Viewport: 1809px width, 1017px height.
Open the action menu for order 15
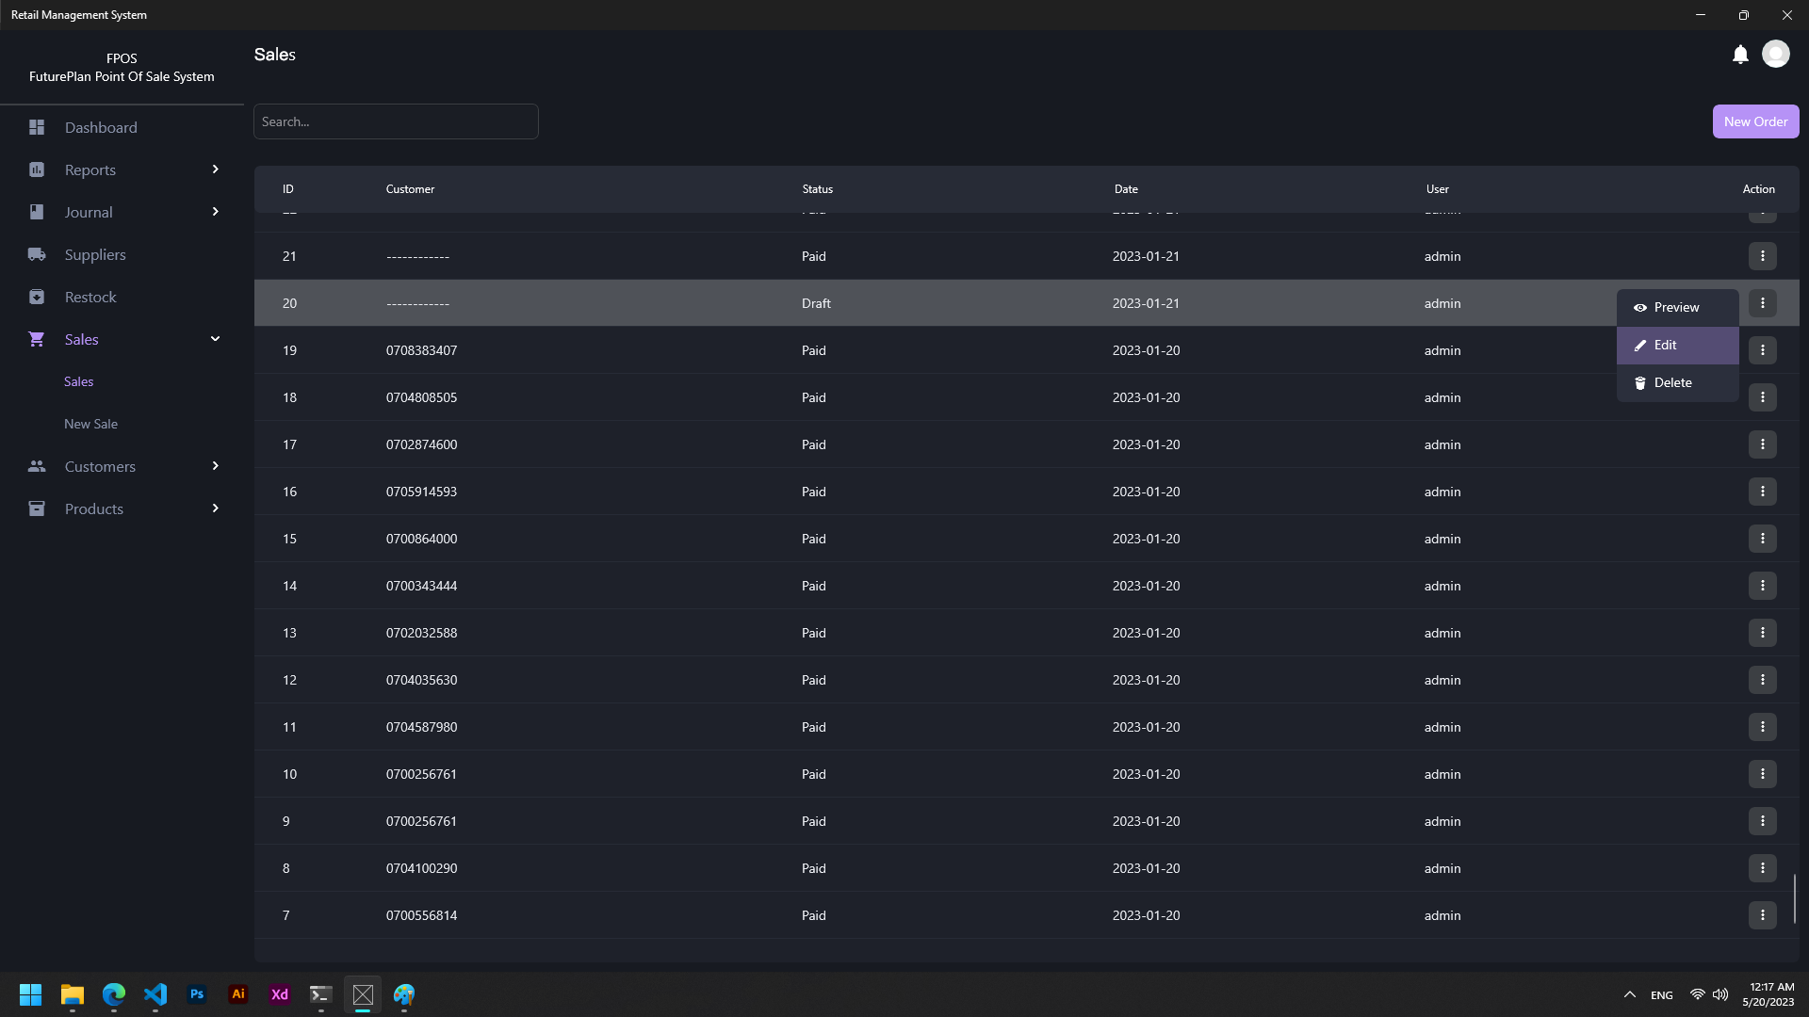pyautogui.click(x=1763, y=539)
